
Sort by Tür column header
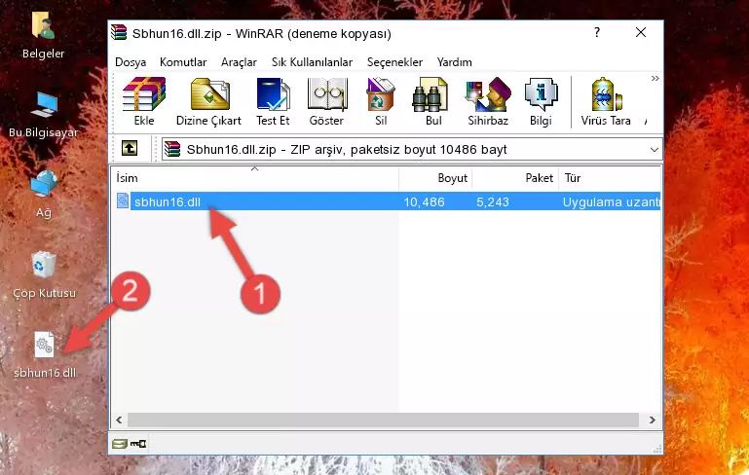click(x=610, y=178)
